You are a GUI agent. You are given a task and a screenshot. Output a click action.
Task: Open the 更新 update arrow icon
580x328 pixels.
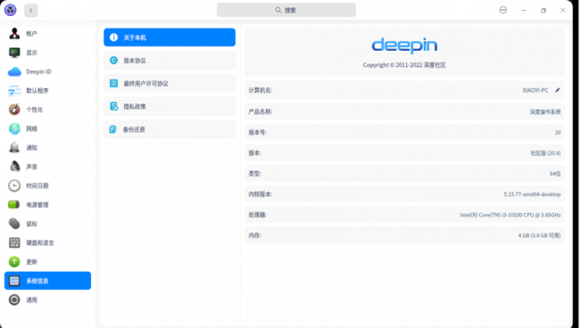pos(14,261)
